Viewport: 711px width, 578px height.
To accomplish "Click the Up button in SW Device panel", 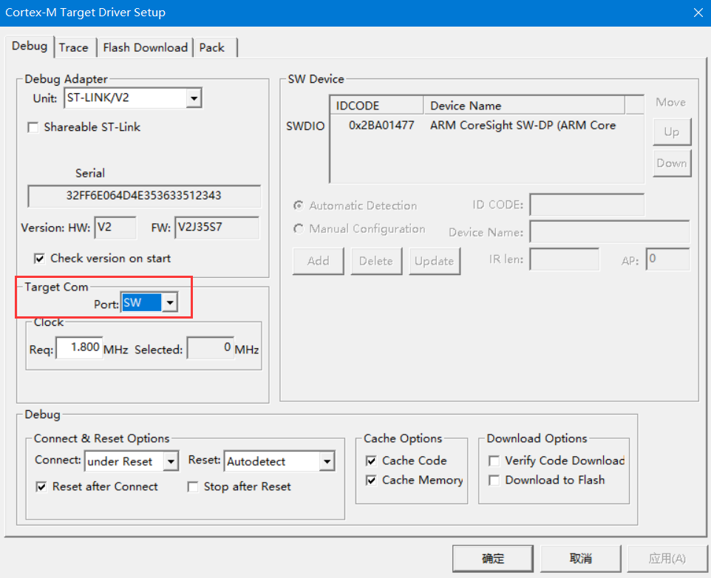I will (671, 132).
